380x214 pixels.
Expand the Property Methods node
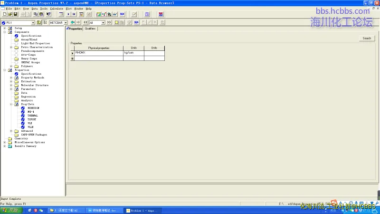coord(11,78)
